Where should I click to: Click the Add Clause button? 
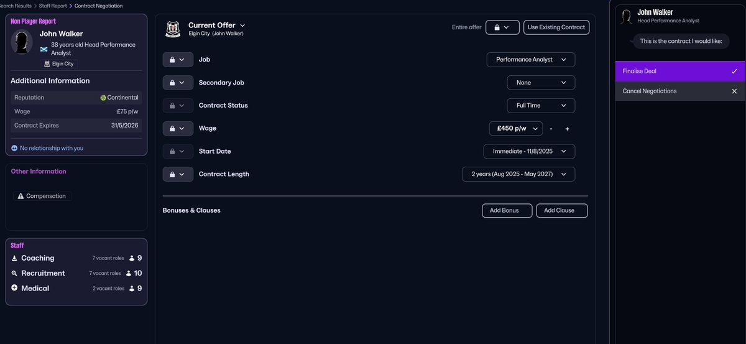pyautogui.click(x=562, y=210)
